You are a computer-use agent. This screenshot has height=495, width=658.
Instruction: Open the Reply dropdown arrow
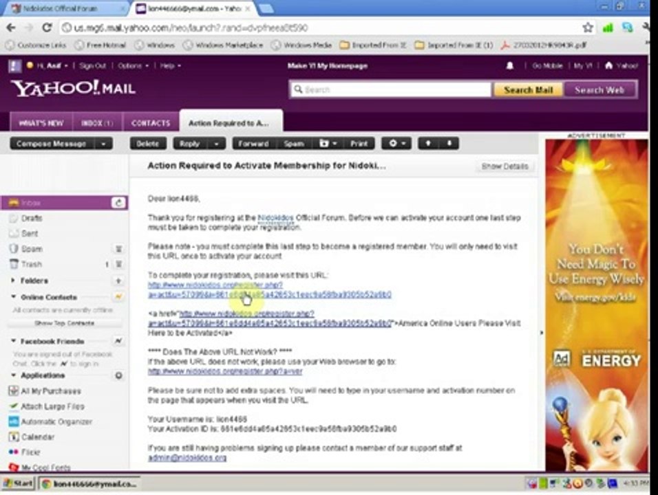(217, 144)
